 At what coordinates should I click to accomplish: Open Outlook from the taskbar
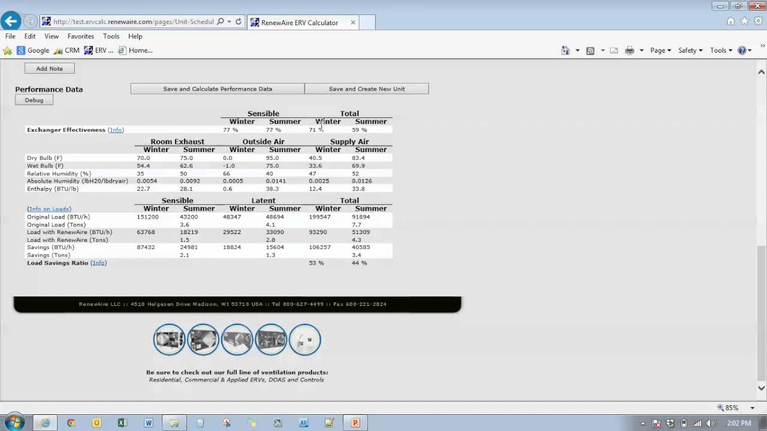click(96, 423)
